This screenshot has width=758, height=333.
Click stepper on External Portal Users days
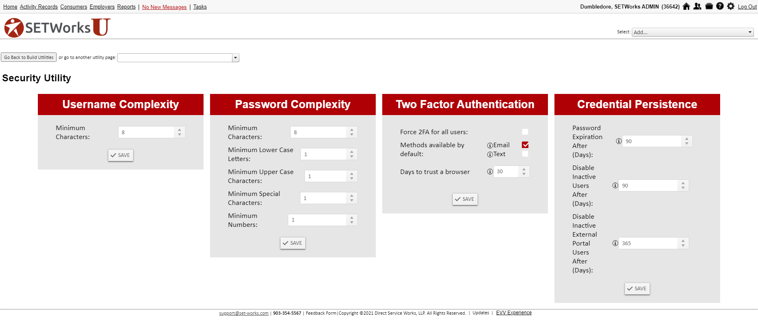pyautogui.click(x=683, y=243)
